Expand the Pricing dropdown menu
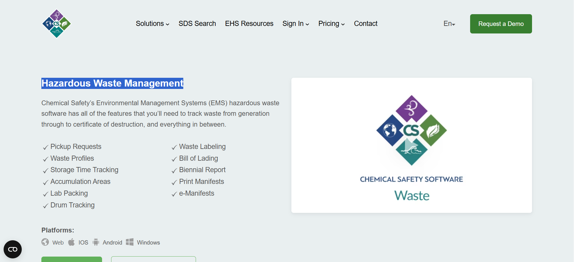Viewport: 574px width, 262px height. coord(332,24)
